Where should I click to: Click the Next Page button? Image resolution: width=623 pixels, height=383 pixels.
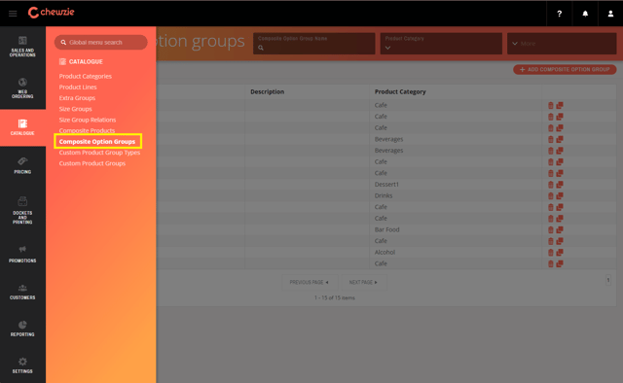(x=363, y=282)
